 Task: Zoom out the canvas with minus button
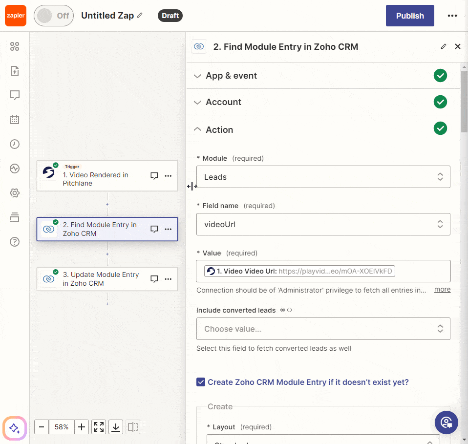point(42,427)
